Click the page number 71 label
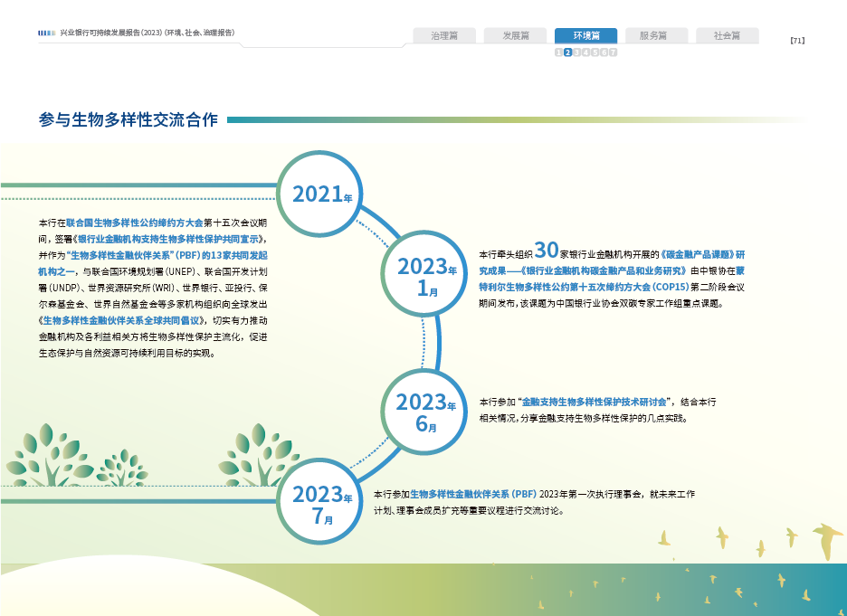Image resolution: width=847 pixels, height=616 pixels. [797, 40]
